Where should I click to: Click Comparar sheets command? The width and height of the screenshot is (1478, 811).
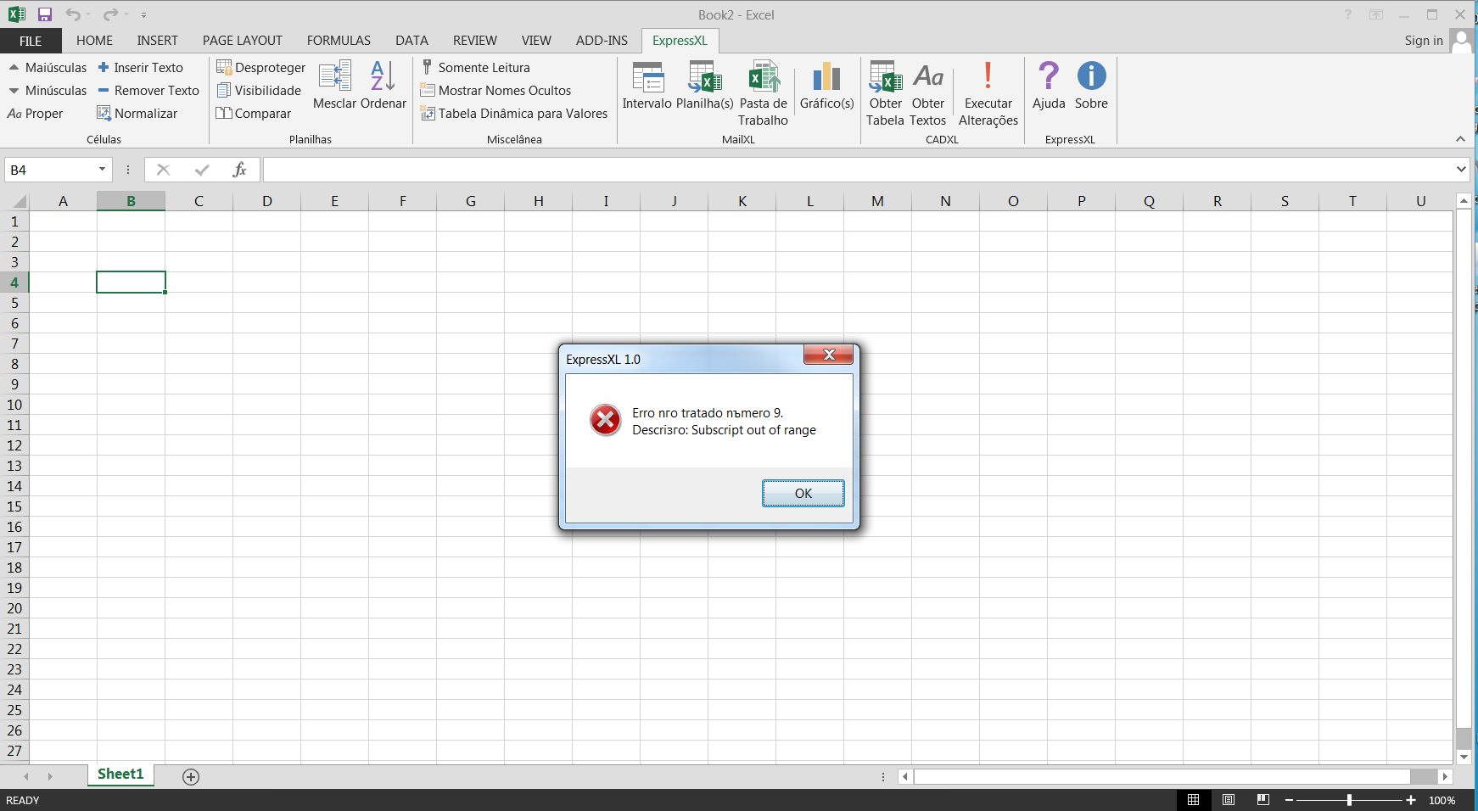click(x=254, y=114)
